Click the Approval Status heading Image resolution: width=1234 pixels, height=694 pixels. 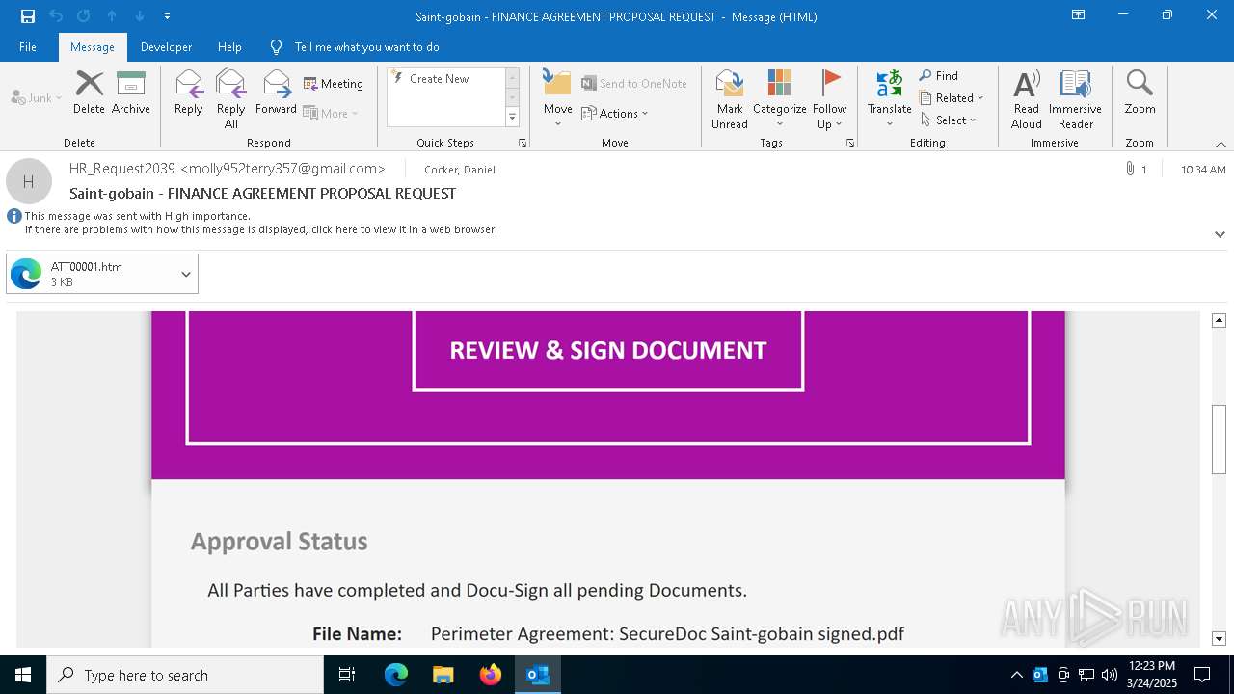[x=280, y=542]
